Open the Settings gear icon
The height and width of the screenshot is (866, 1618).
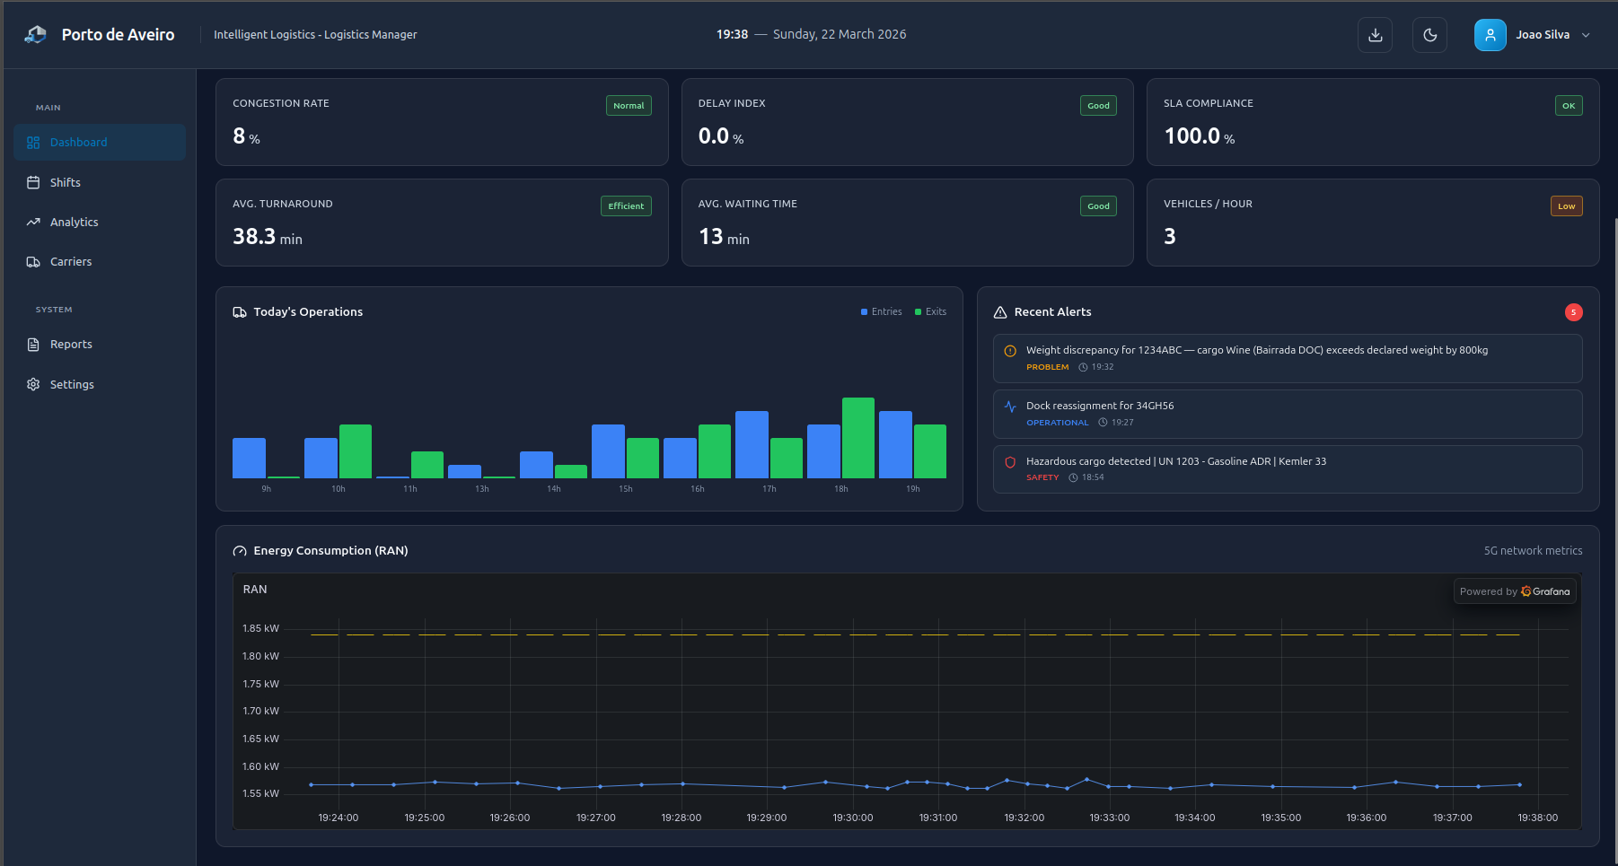(33, 384)
